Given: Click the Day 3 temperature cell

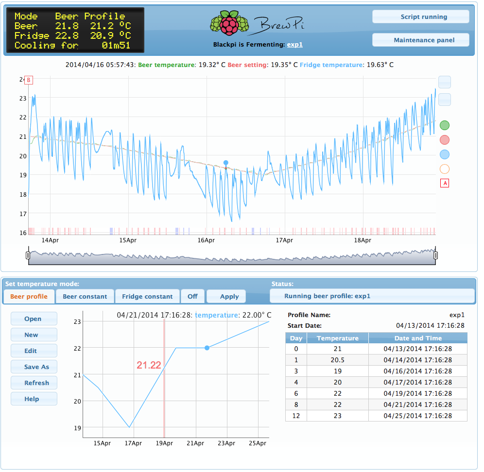Looking at the screenshot, I should tap(337, 371).
